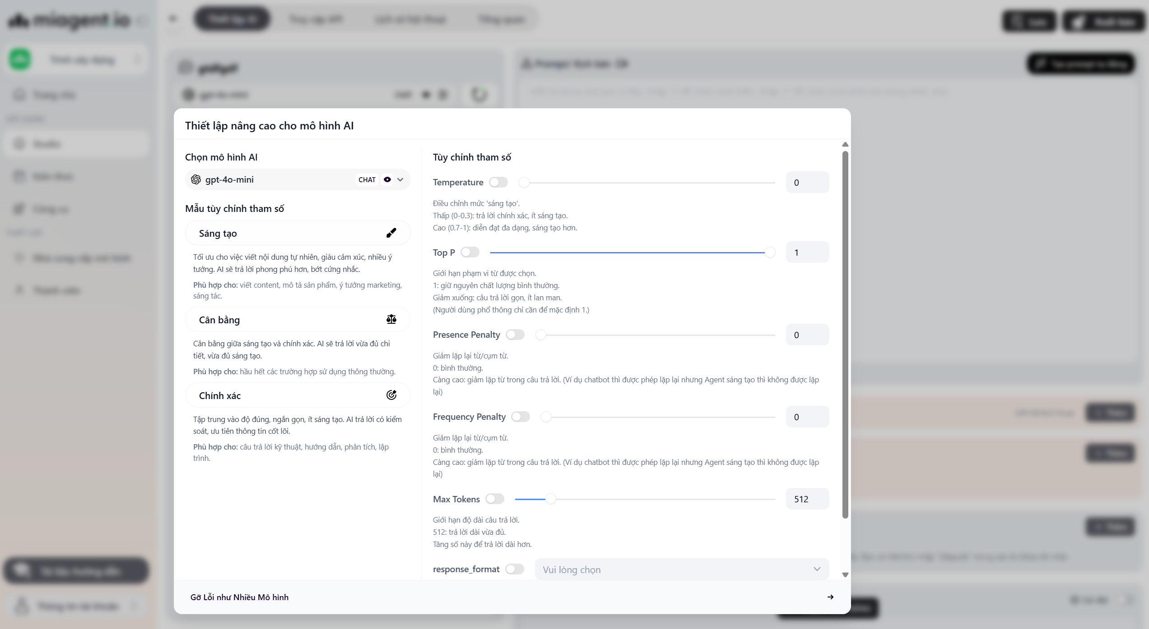
Task: Click the scroll up arrow in parameters panel
Action: [845, 145]
